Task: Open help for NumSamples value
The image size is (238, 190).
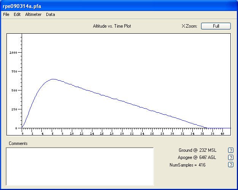Action: tap(231, 165)
